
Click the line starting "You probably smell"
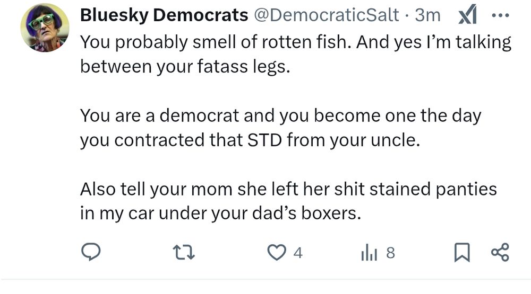[x=295, y=43]
